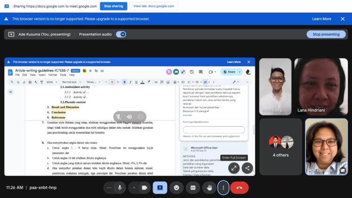The height and width of the screenshot is (198, 352).
Task: Click the insert image toolbar icon
Action: tap(168, 82)
